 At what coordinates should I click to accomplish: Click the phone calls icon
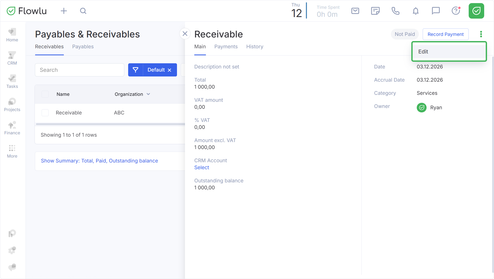tap(395, 11)
